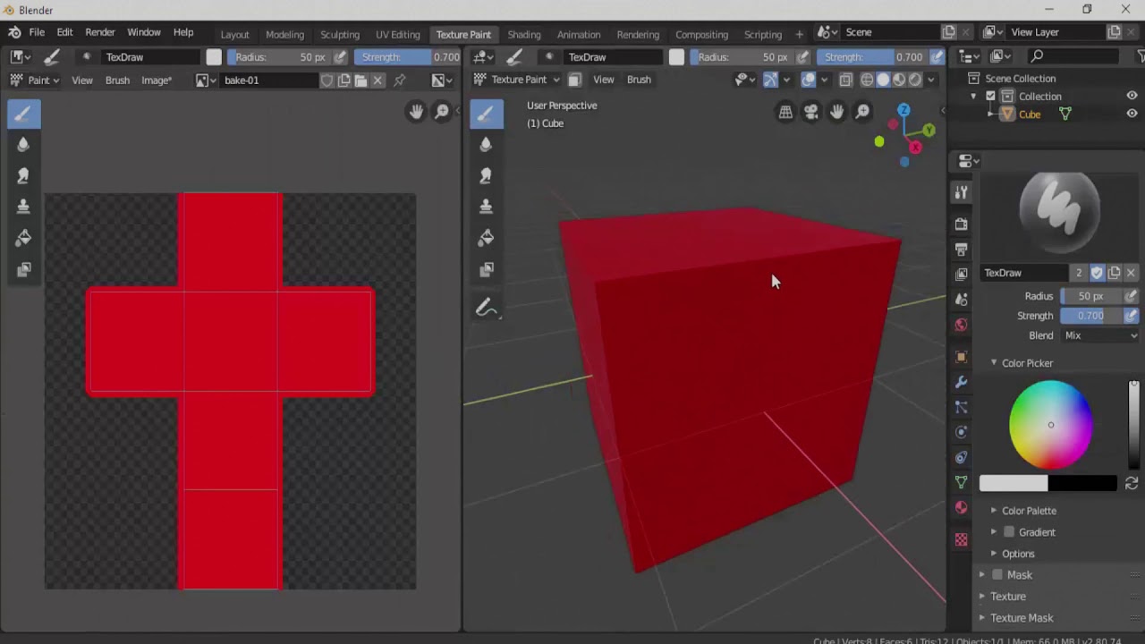Click the color wheel picker
The image size is (1145, 644).
click(x=1051, y=425)
